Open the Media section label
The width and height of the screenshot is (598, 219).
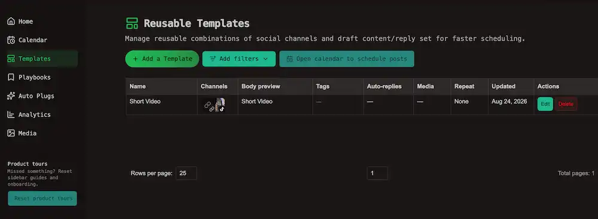28,133
